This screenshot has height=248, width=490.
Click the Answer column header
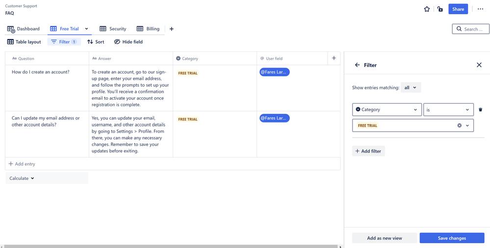[131, 59]
